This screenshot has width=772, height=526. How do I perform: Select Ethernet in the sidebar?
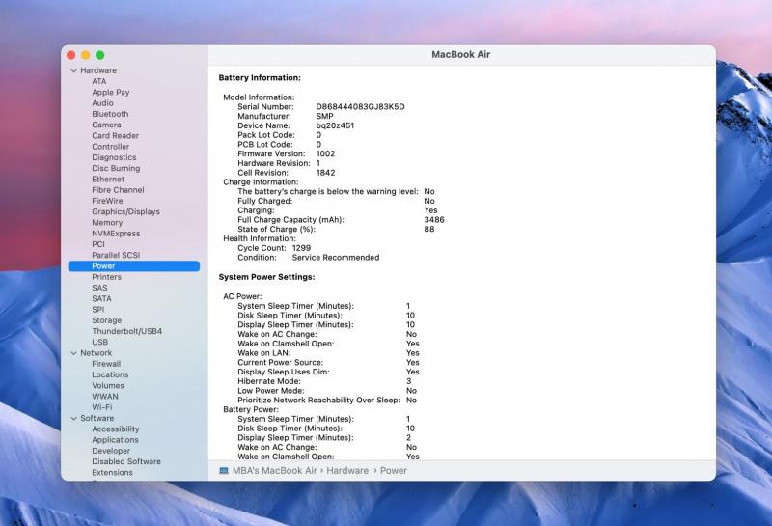[108, 179]
